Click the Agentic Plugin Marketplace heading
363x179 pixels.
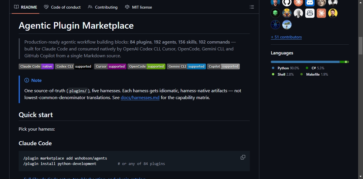tap(76, 25)
